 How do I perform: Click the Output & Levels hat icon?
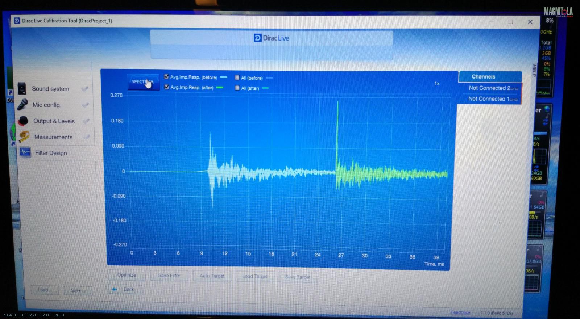coord(23,121)
